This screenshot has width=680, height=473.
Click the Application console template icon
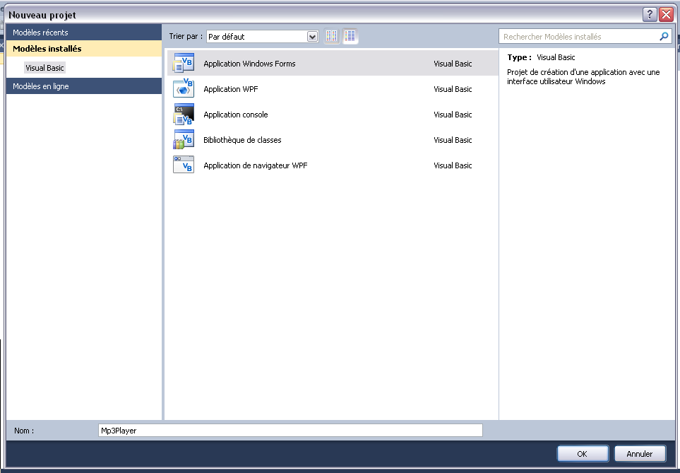point(184,115)
